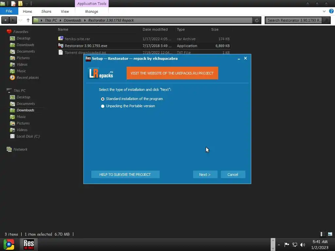The width and height of the screenshot is (335, 251).
Task: Sort by the Type column header
Action: coord(181,29)
